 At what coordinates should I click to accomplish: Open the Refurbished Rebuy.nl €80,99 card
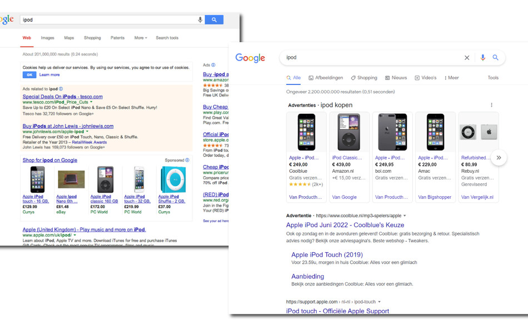click(x=478, y=157)
